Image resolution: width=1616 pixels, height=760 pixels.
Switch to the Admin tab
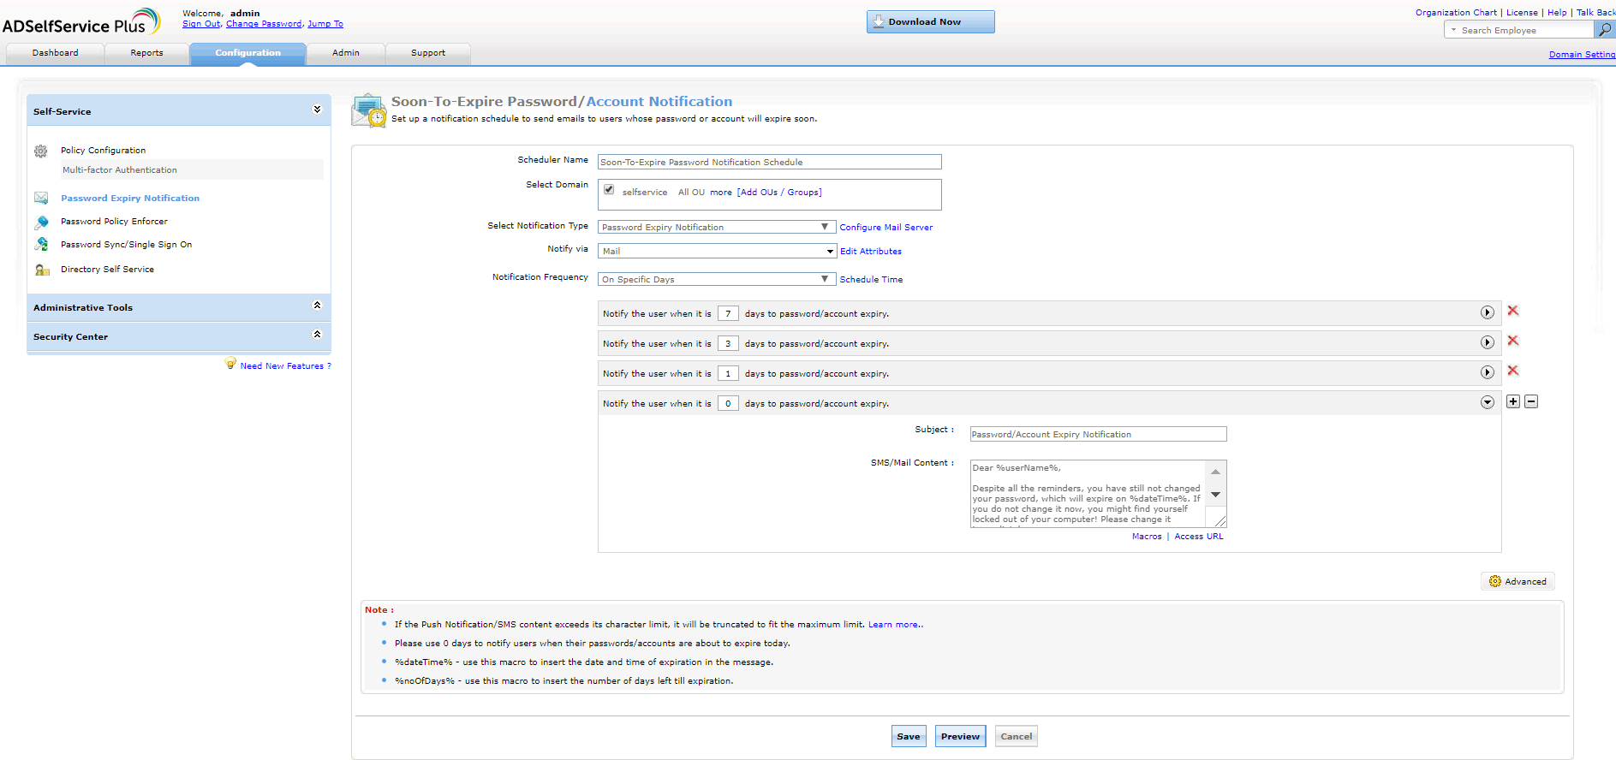pyautogui.click(x=346, y=53)
